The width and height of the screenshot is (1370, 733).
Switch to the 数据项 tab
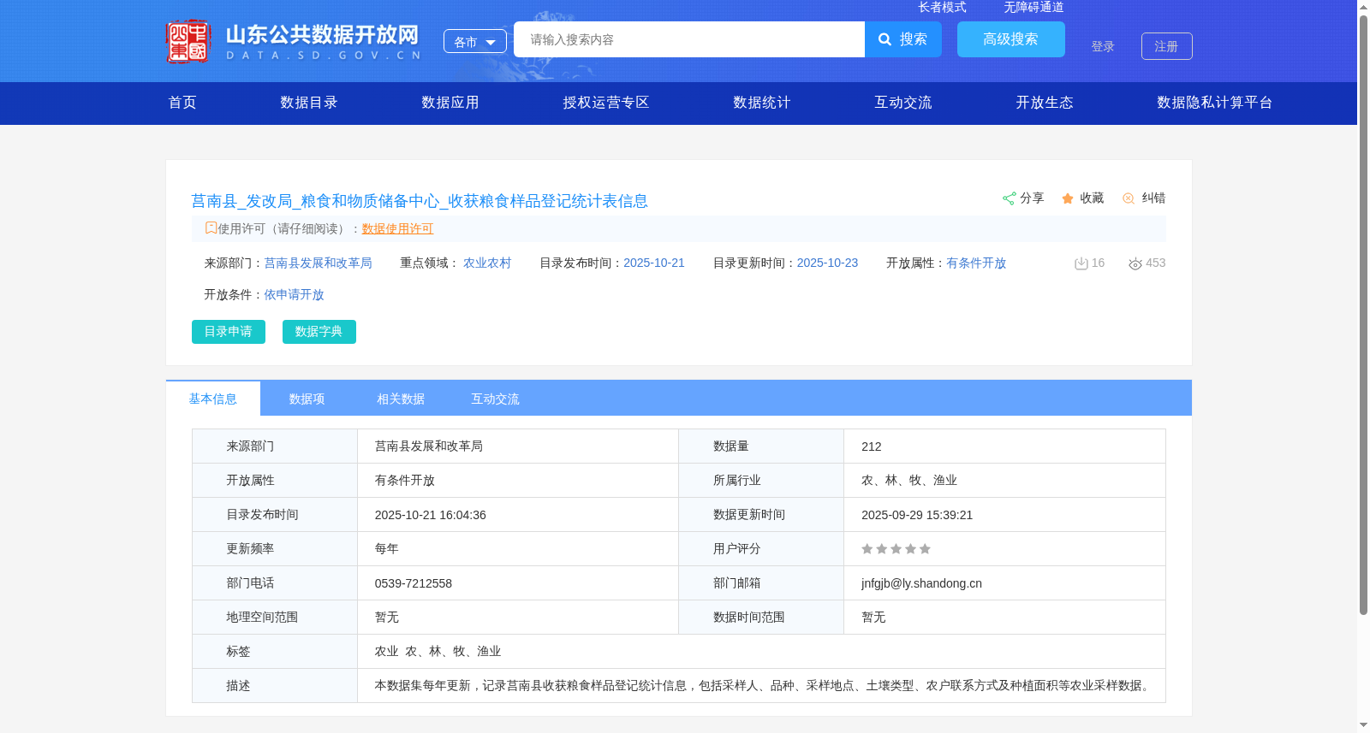(307, 399)
